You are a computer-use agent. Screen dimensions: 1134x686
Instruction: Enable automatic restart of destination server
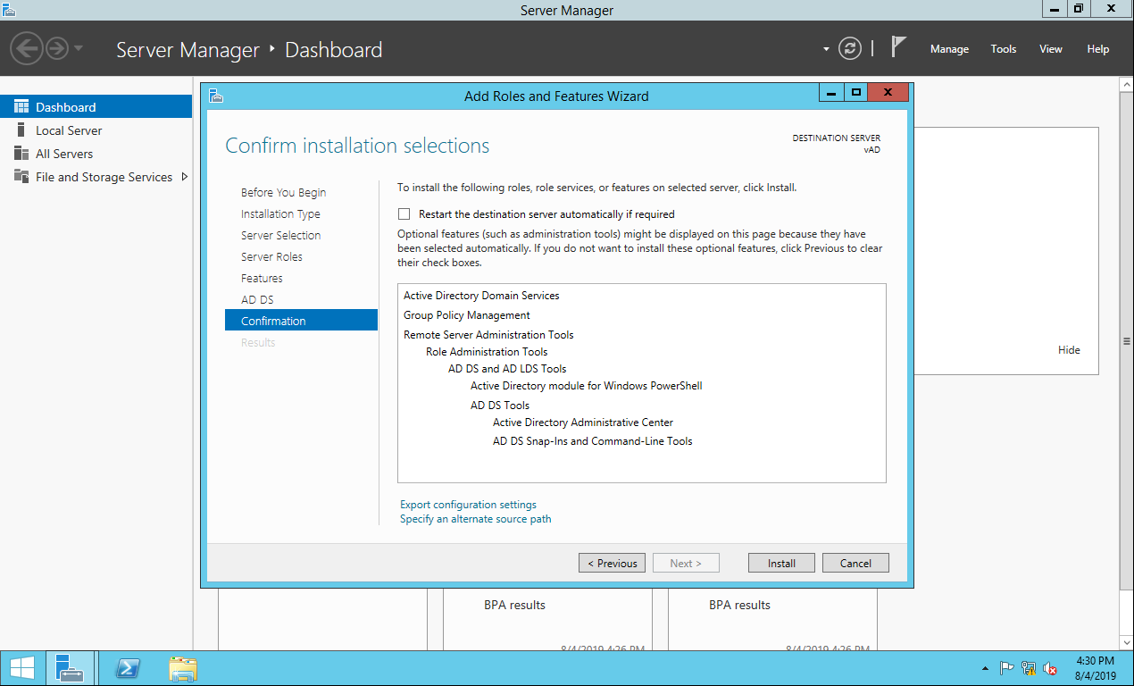coord(404,214)
